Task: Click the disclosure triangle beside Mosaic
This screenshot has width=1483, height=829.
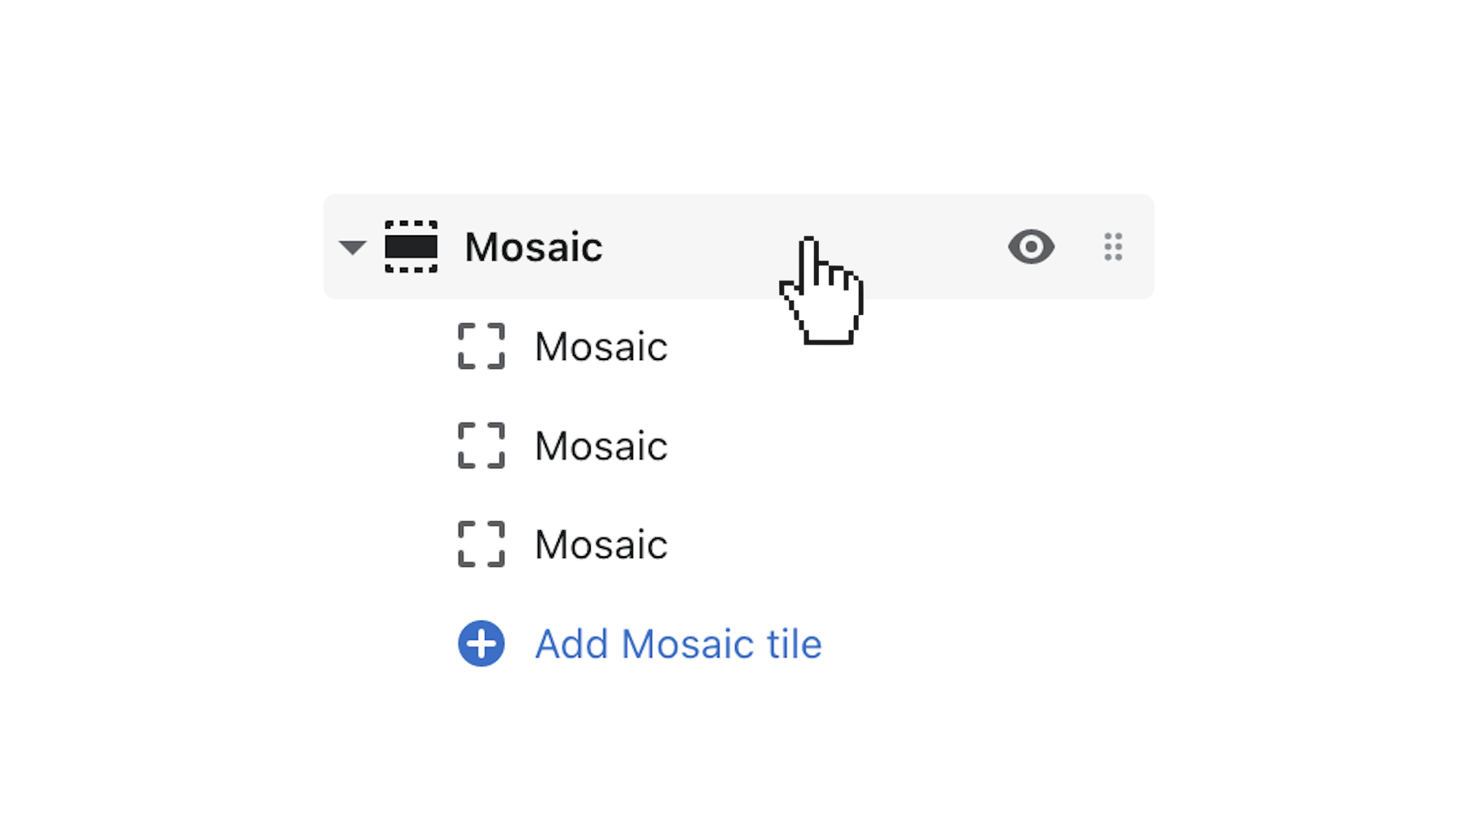Action: pyautogui.click(x=352, y=248)
